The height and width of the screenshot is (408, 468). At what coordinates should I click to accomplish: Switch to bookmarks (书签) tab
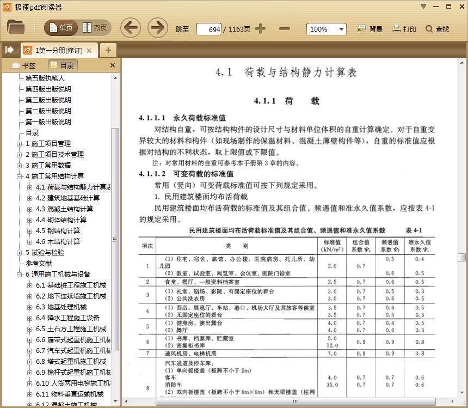(24, 65)
